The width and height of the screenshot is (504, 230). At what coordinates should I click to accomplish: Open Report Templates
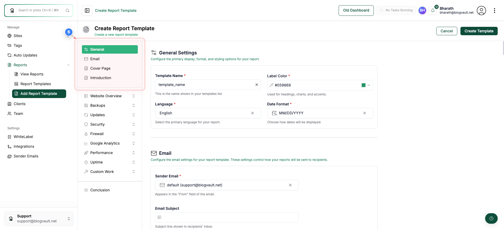[36, 84]
